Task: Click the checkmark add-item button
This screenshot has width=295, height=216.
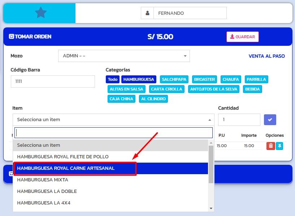Action: 270,120
